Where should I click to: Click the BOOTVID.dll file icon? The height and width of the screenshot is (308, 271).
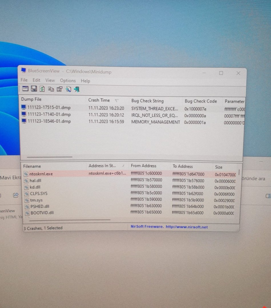click(27, 213)
